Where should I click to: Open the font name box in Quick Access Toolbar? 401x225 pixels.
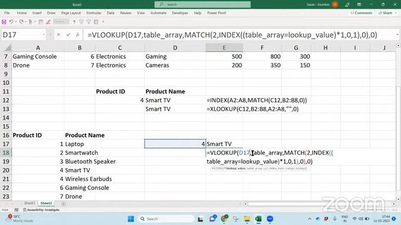pos(61,22)
